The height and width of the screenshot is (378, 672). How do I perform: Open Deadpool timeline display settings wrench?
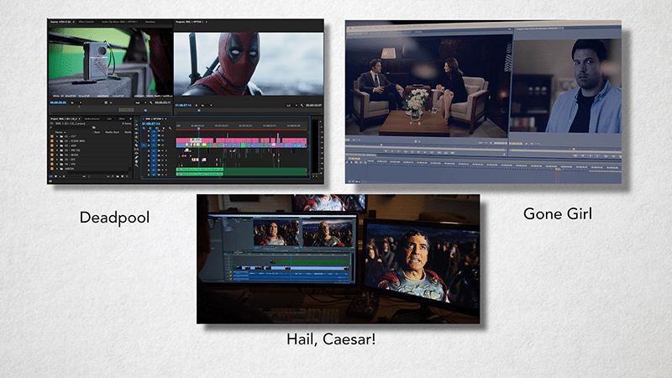[x=171, y=129]
